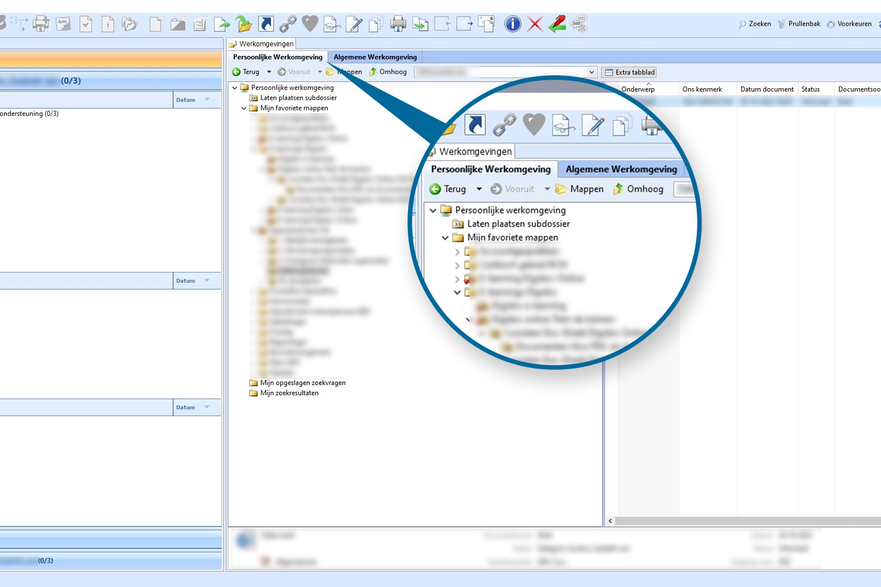Image resolution: width=881 pixels, height=587 pixels.
Task: Click the pencil edit document icon
Action: 354,24
